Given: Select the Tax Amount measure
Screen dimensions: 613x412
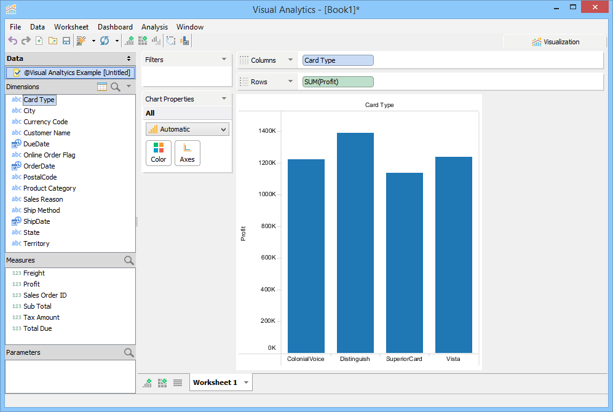Looking at the screenshot, I should pos(41,317).
